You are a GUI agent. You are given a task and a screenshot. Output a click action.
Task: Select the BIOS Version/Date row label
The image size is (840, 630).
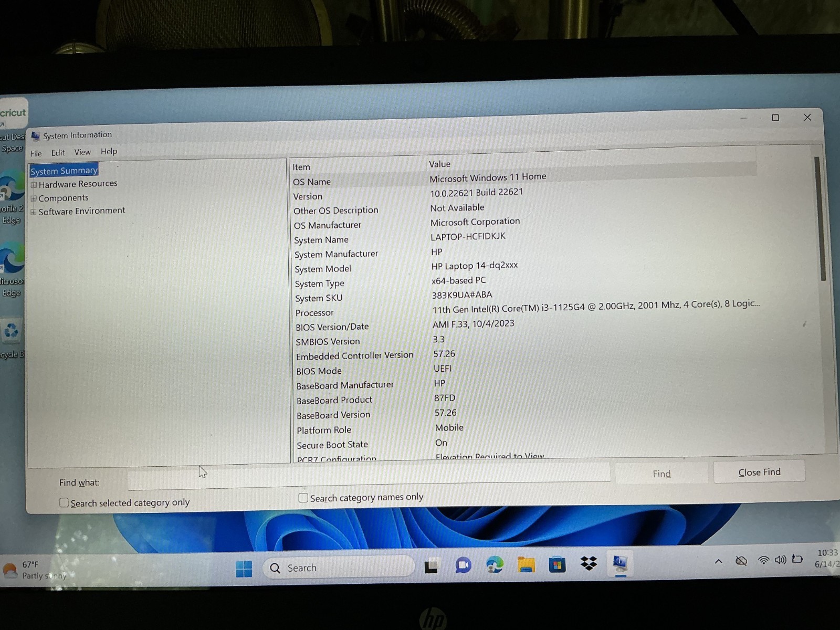point(332,327)
